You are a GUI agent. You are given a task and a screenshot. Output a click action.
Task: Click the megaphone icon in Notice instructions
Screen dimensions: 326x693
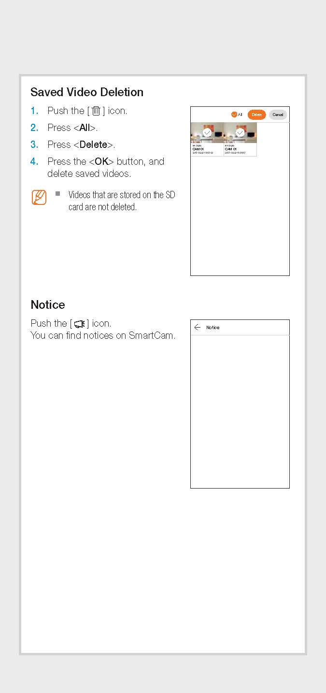tap(79, 324)
